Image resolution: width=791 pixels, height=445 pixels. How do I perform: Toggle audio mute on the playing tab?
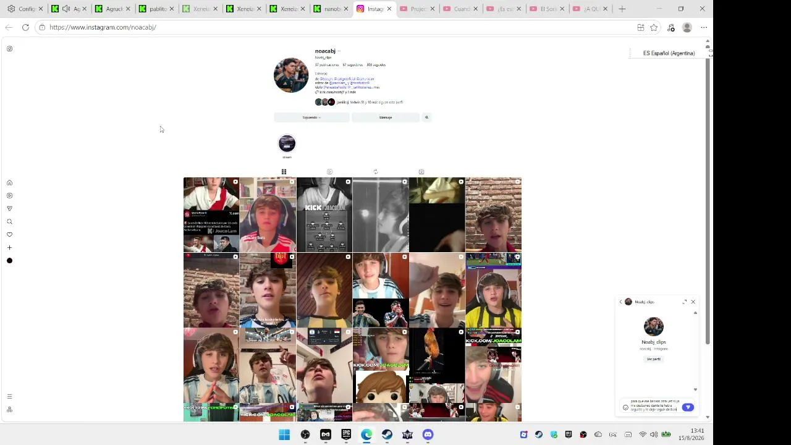click(66, 9)
